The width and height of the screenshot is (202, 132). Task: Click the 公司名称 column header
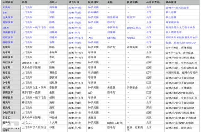click(x=8, y=2)
